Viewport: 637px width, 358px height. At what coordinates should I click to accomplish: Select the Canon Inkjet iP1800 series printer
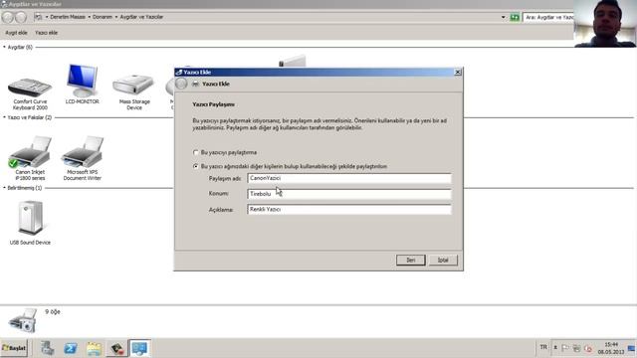point(30,158)
